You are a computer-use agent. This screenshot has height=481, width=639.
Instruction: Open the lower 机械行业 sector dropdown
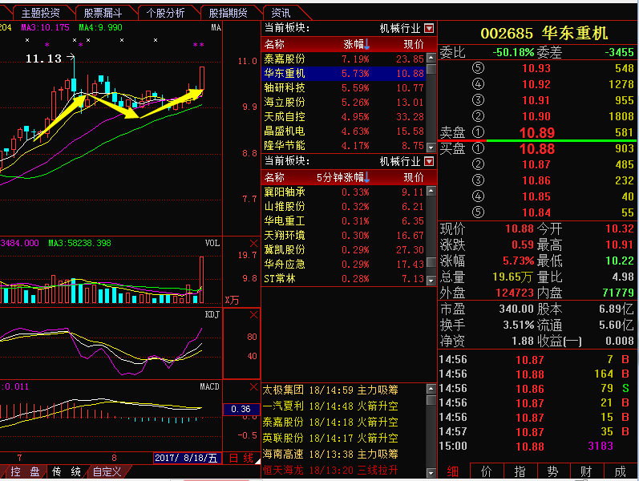coord(430,162)
